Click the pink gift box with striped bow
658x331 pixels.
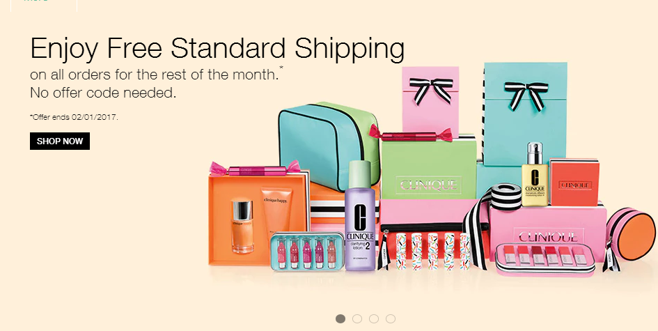coord(430,101)
